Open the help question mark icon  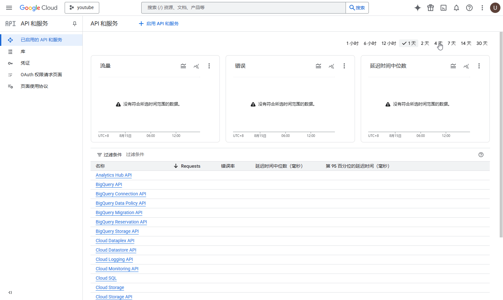tap(469, 7)
